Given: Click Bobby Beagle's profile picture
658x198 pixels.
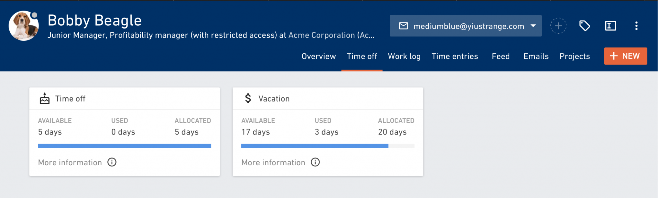Looking at the screenshot, I should tap(24, 26).
